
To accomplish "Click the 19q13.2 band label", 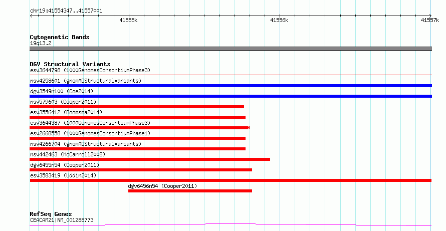I will coord(41,43).
